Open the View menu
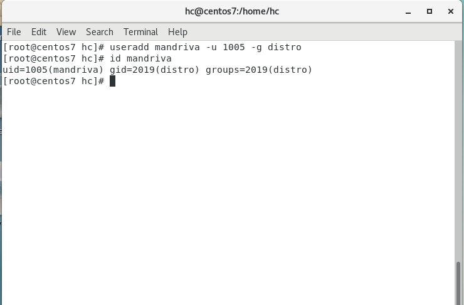 pyautogui.click(x=66, y=31)
